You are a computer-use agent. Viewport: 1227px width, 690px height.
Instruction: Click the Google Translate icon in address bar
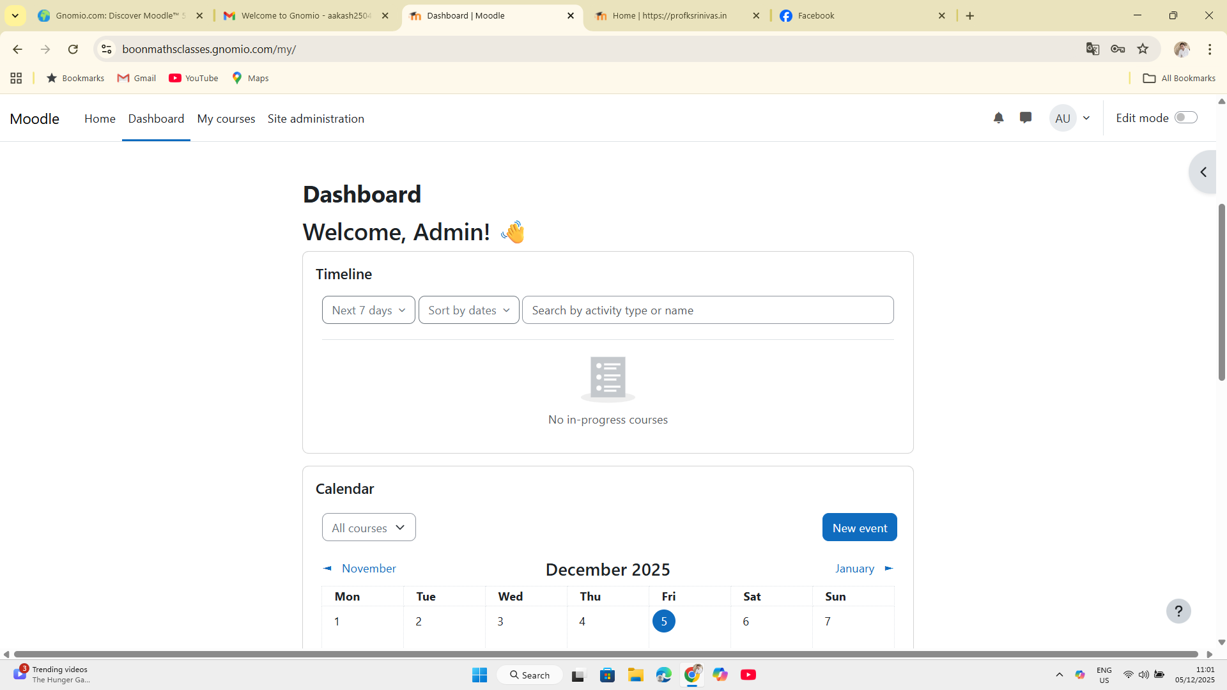click(1092, 49)
